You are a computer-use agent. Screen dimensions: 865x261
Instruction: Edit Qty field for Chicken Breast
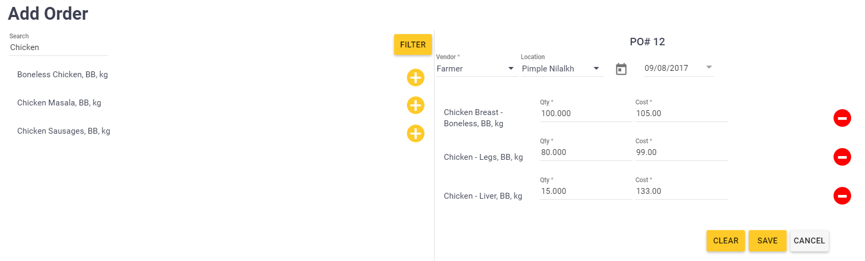point(586,113)
